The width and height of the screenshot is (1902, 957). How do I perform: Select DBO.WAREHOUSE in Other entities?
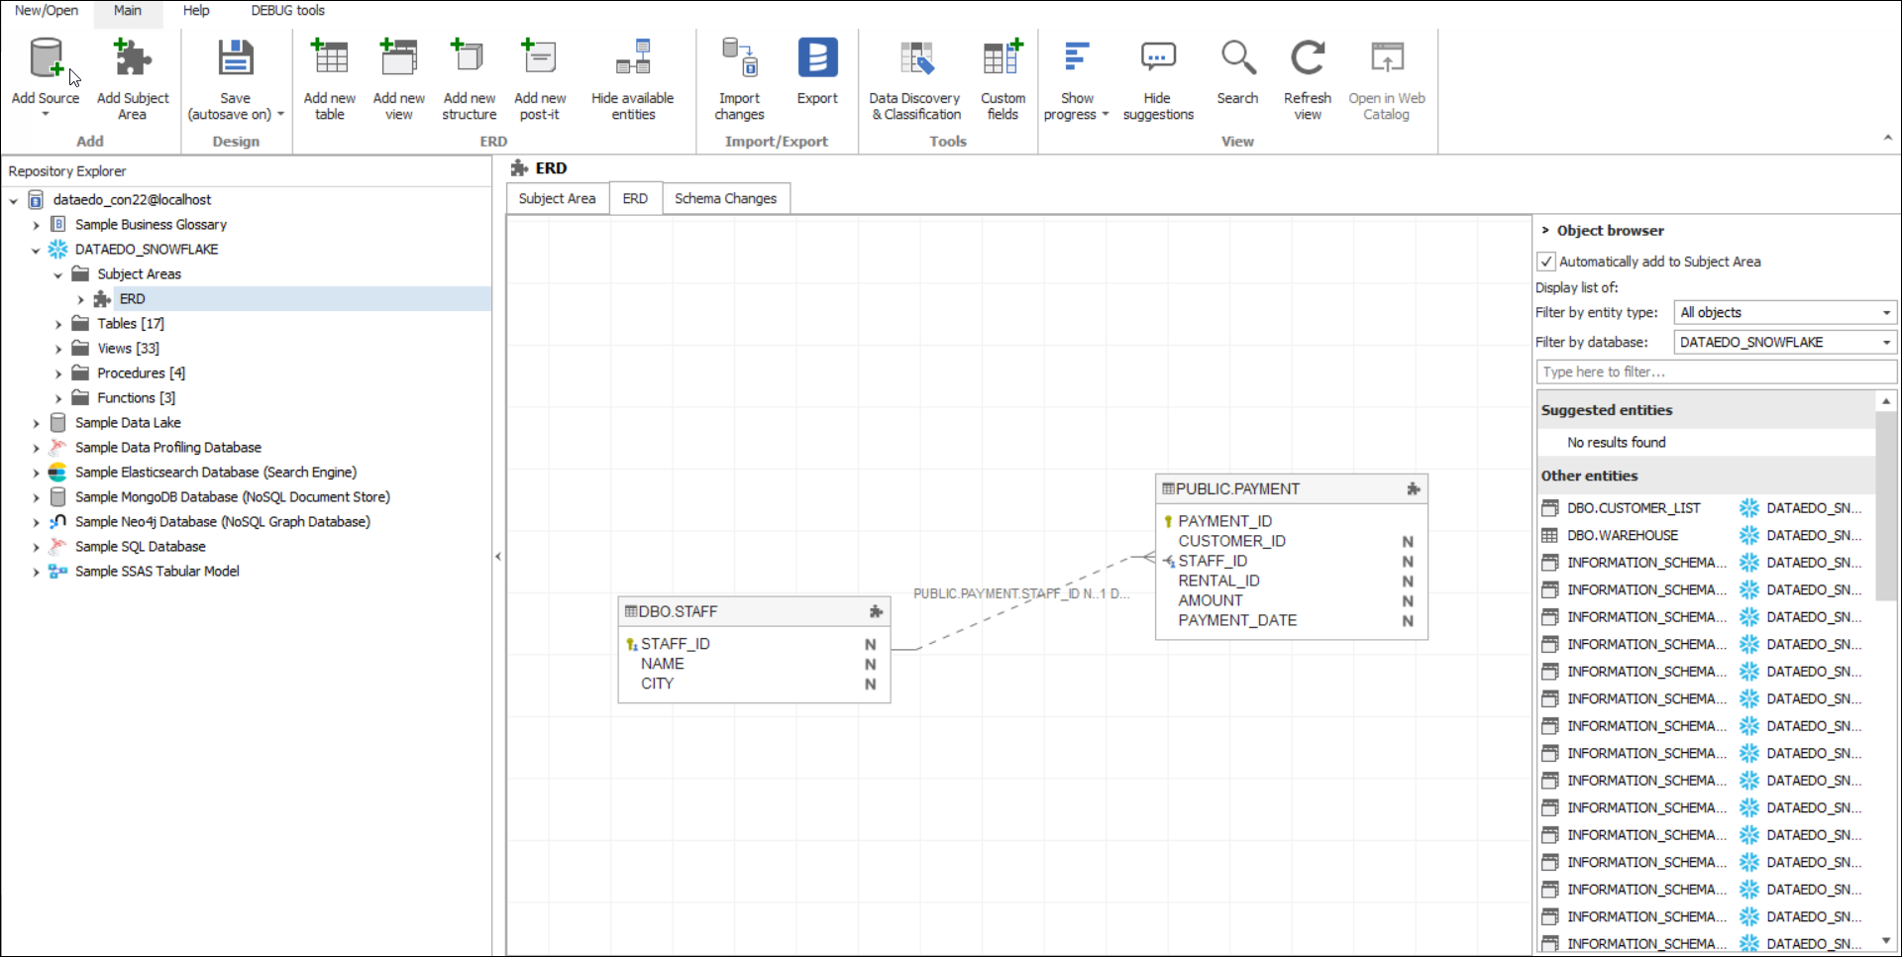1622,536
